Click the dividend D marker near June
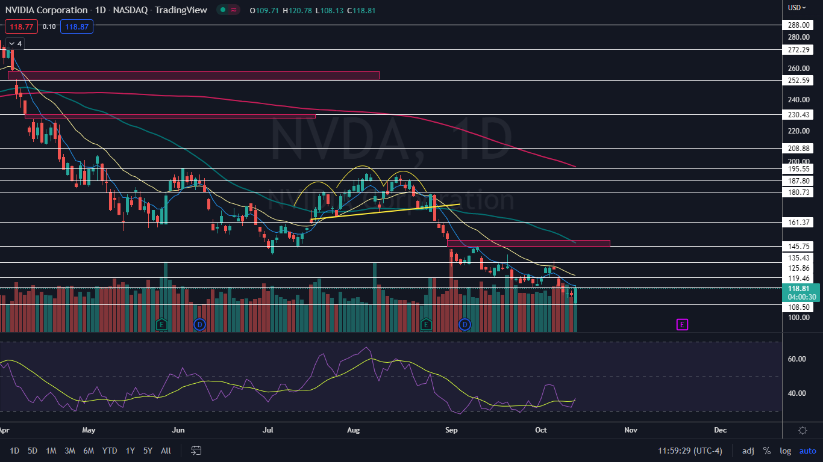This screenshot has height=462, width=823. [199, 324]
